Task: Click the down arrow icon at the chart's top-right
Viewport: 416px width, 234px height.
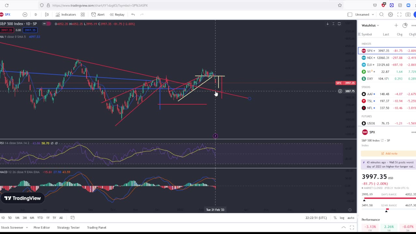Action: coord(327,24)
